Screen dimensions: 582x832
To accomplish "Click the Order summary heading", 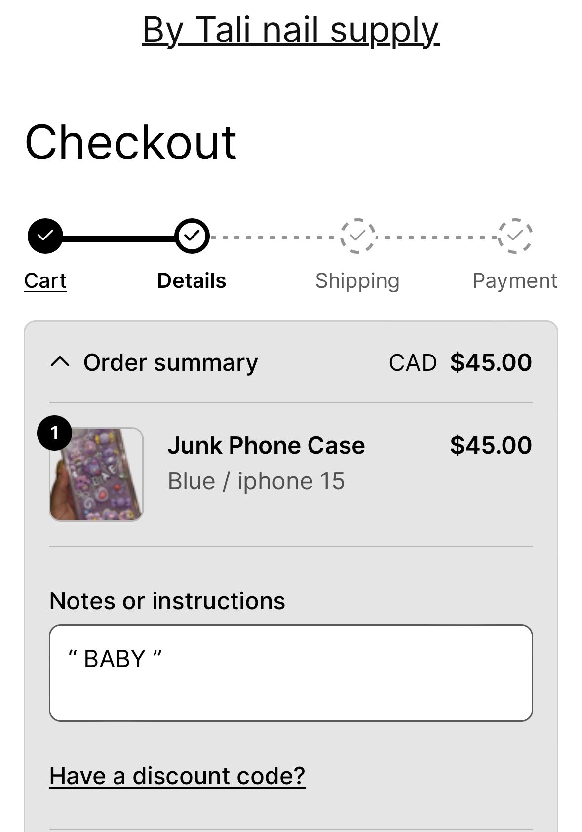I will [x=170, y=363].
